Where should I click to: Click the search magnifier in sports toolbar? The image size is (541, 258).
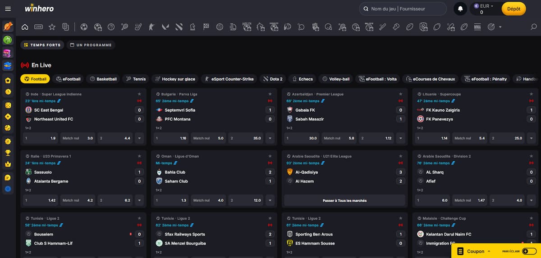click(x=534, y=27)
